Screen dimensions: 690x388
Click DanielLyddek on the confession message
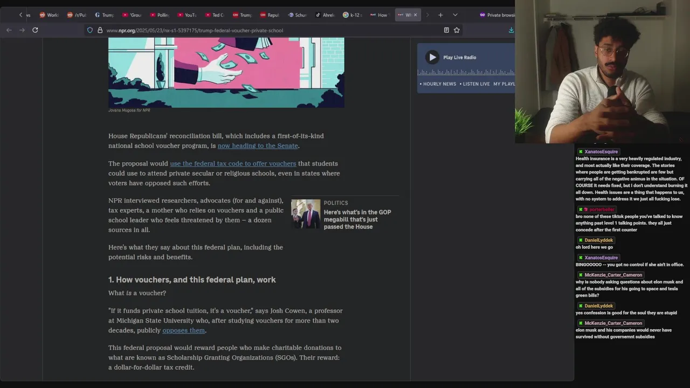(x=599, y=306)
